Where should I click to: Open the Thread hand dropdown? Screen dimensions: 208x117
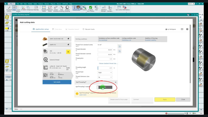tap(105, 72)
